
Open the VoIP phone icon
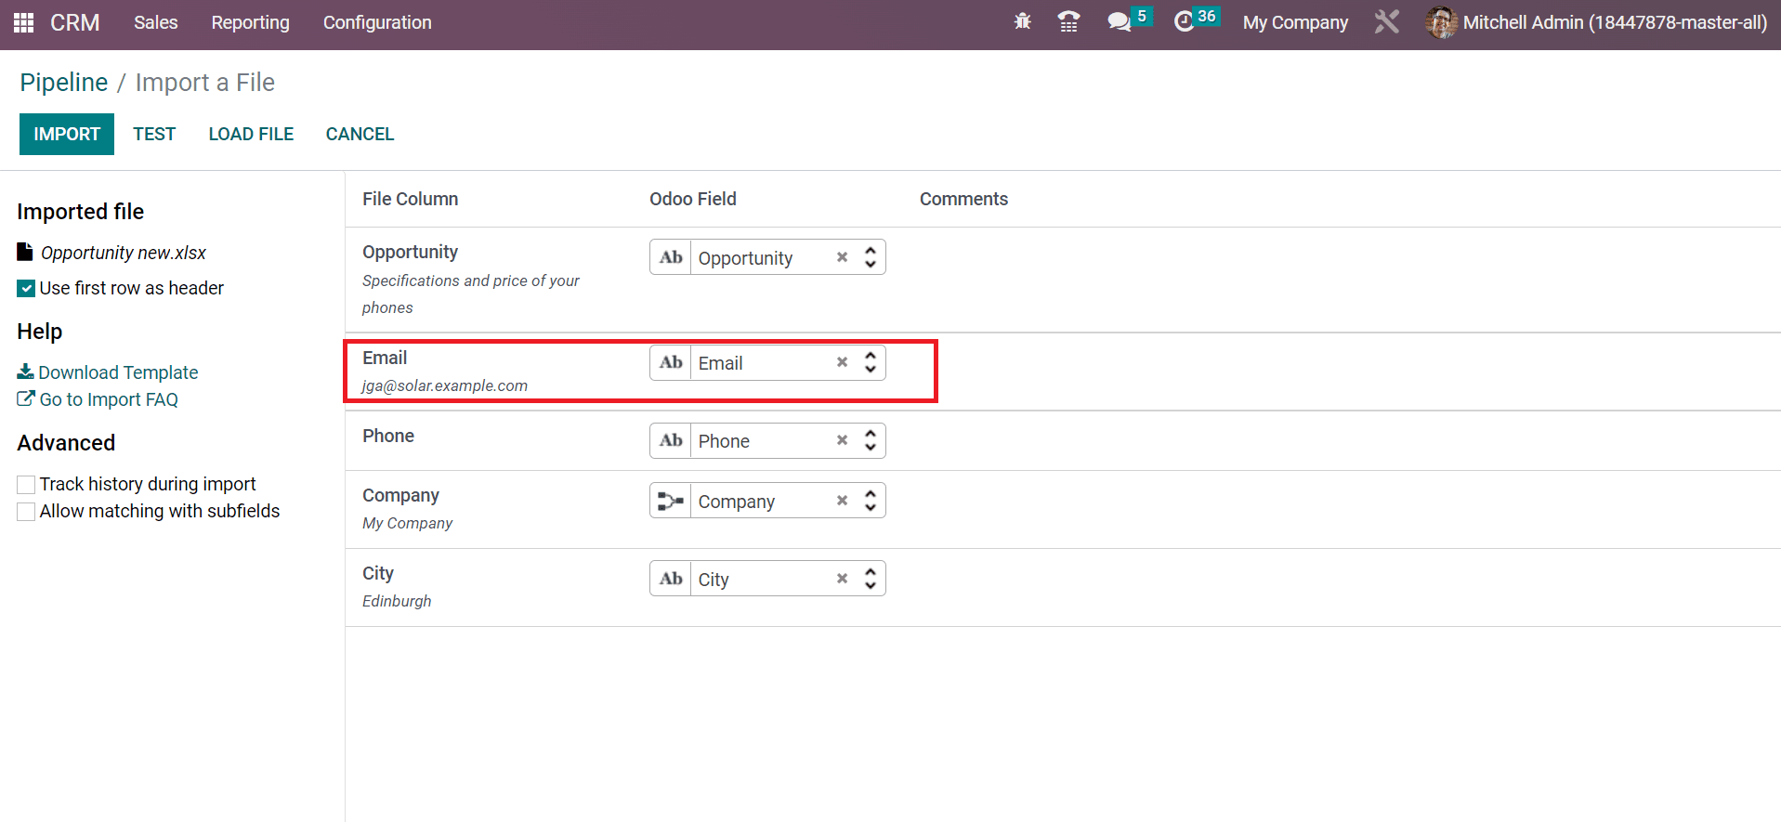coord(1069,21)
